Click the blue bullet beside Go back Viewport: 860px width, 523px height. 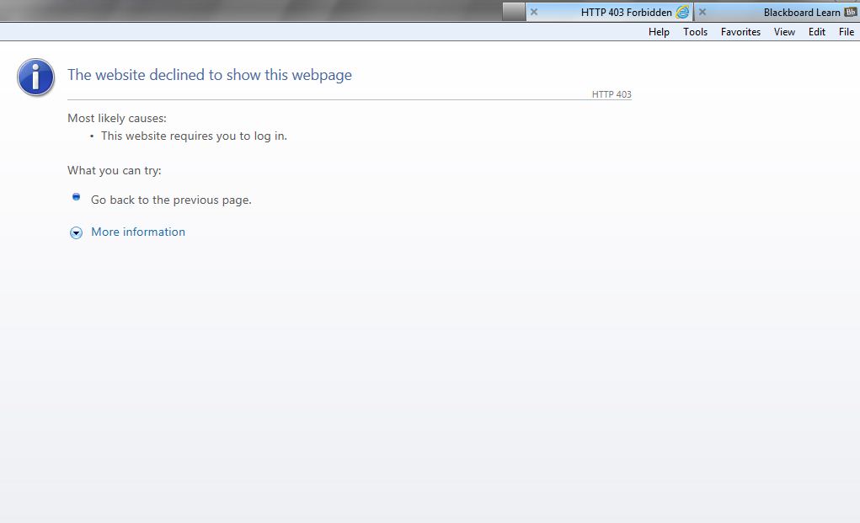[x=77, y=196]
